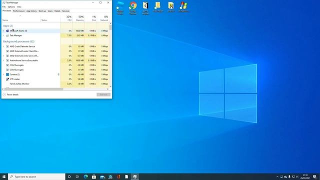Open Google Chrome from the desktop
Screen dimensions: 320x180
pyautogui.click(x=133, y=8)
